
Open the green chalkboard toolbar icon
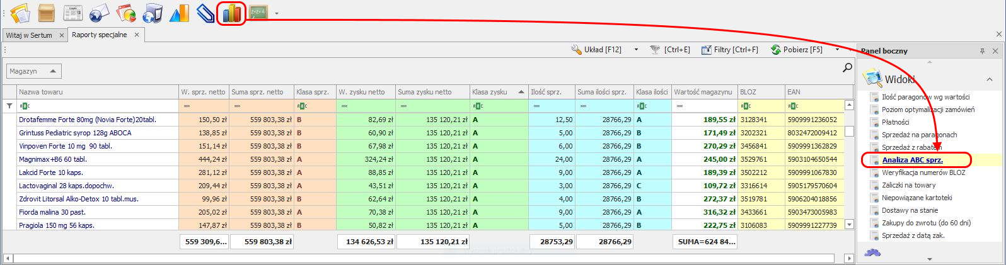tap(258, 13)
